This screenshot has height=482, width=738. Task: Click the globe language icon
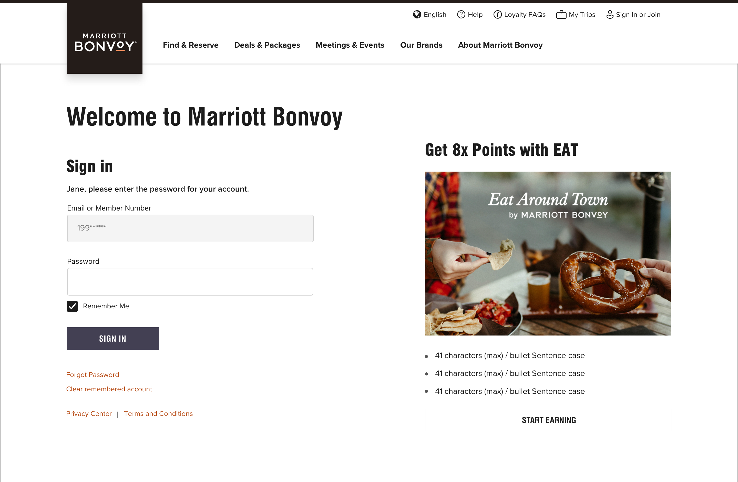pos(417,15)
